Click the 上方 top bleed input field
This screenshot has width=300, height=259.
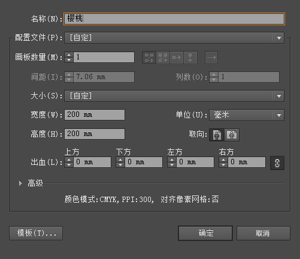(92, 162)
